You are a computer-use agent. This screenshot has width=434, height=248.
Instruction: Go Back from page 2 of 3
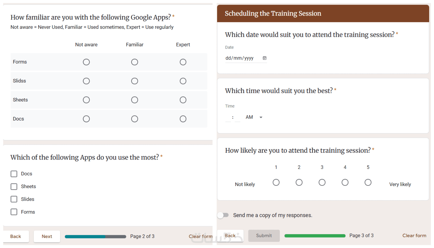(x=16, y=236)
